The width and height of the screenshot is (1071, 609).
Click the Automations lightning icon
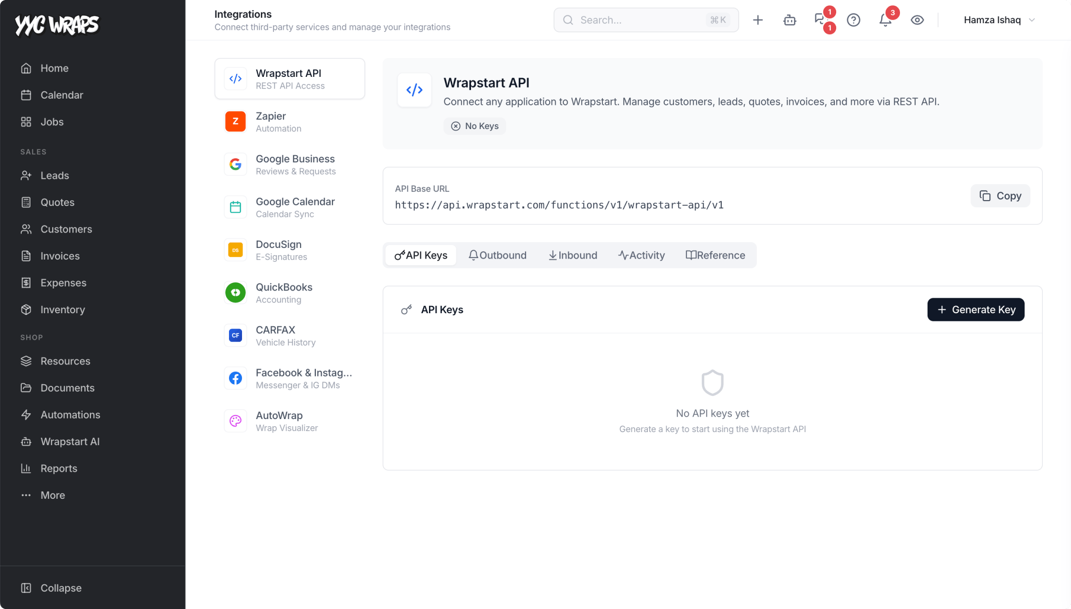coord(26,415)
